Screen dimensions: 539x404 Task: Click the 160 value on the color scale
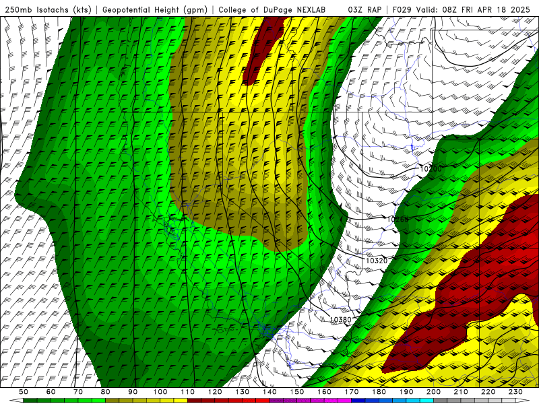(324, 392)
